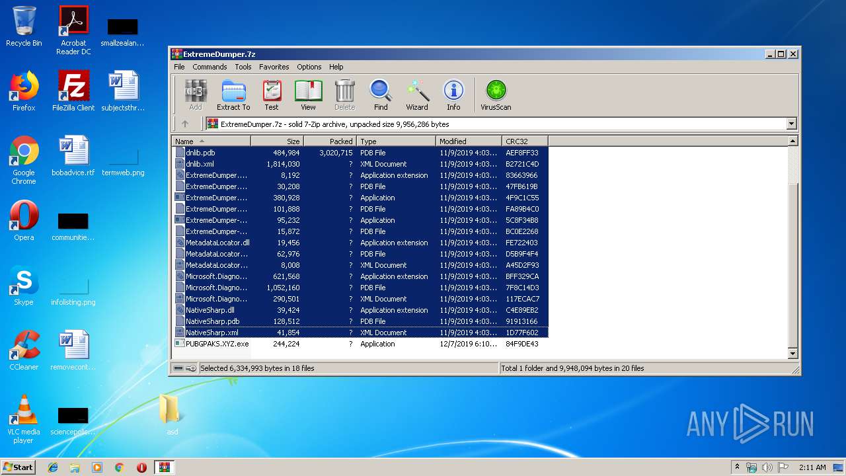Screen dimensions: 846x476
Task: Open the Firefox desktop icon
Action: point(24,91)
